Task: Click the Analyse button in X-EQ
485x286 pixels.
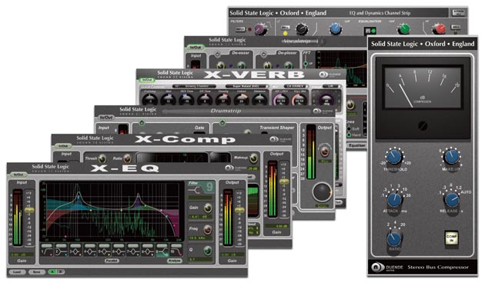Action: (175, 261)
